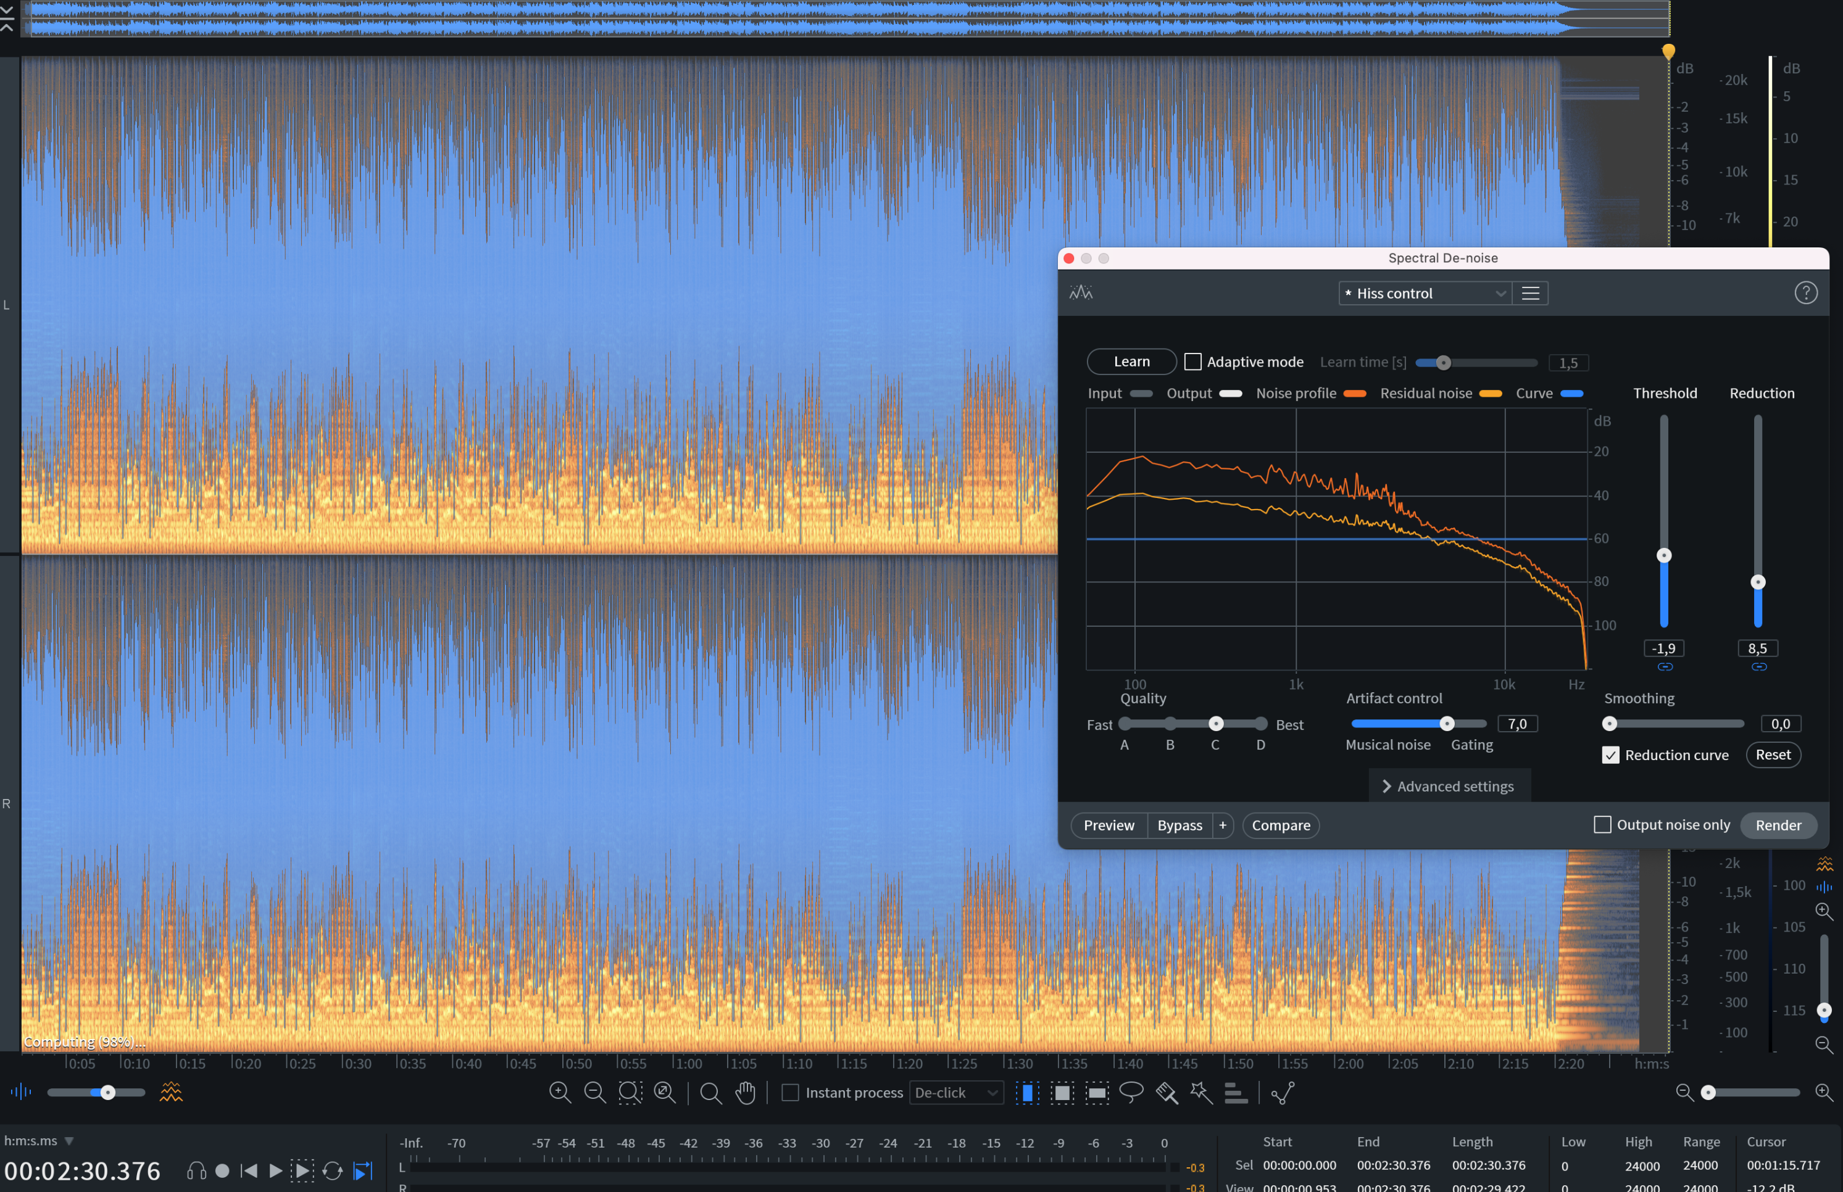Enable Output noise only checkbox
The image size is (1843, 1192).
click(x=1602, y=824)
